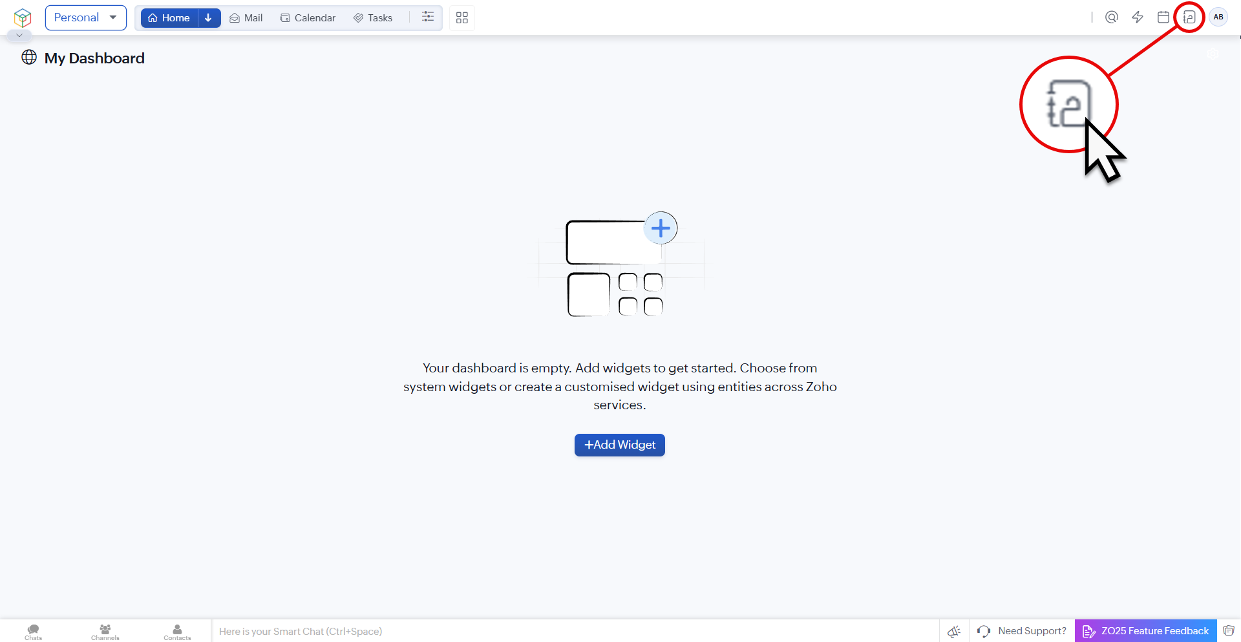Viewport: 1241px width, 642px height.
Task: Click the +Add Widget button
Action: (619, 445)
